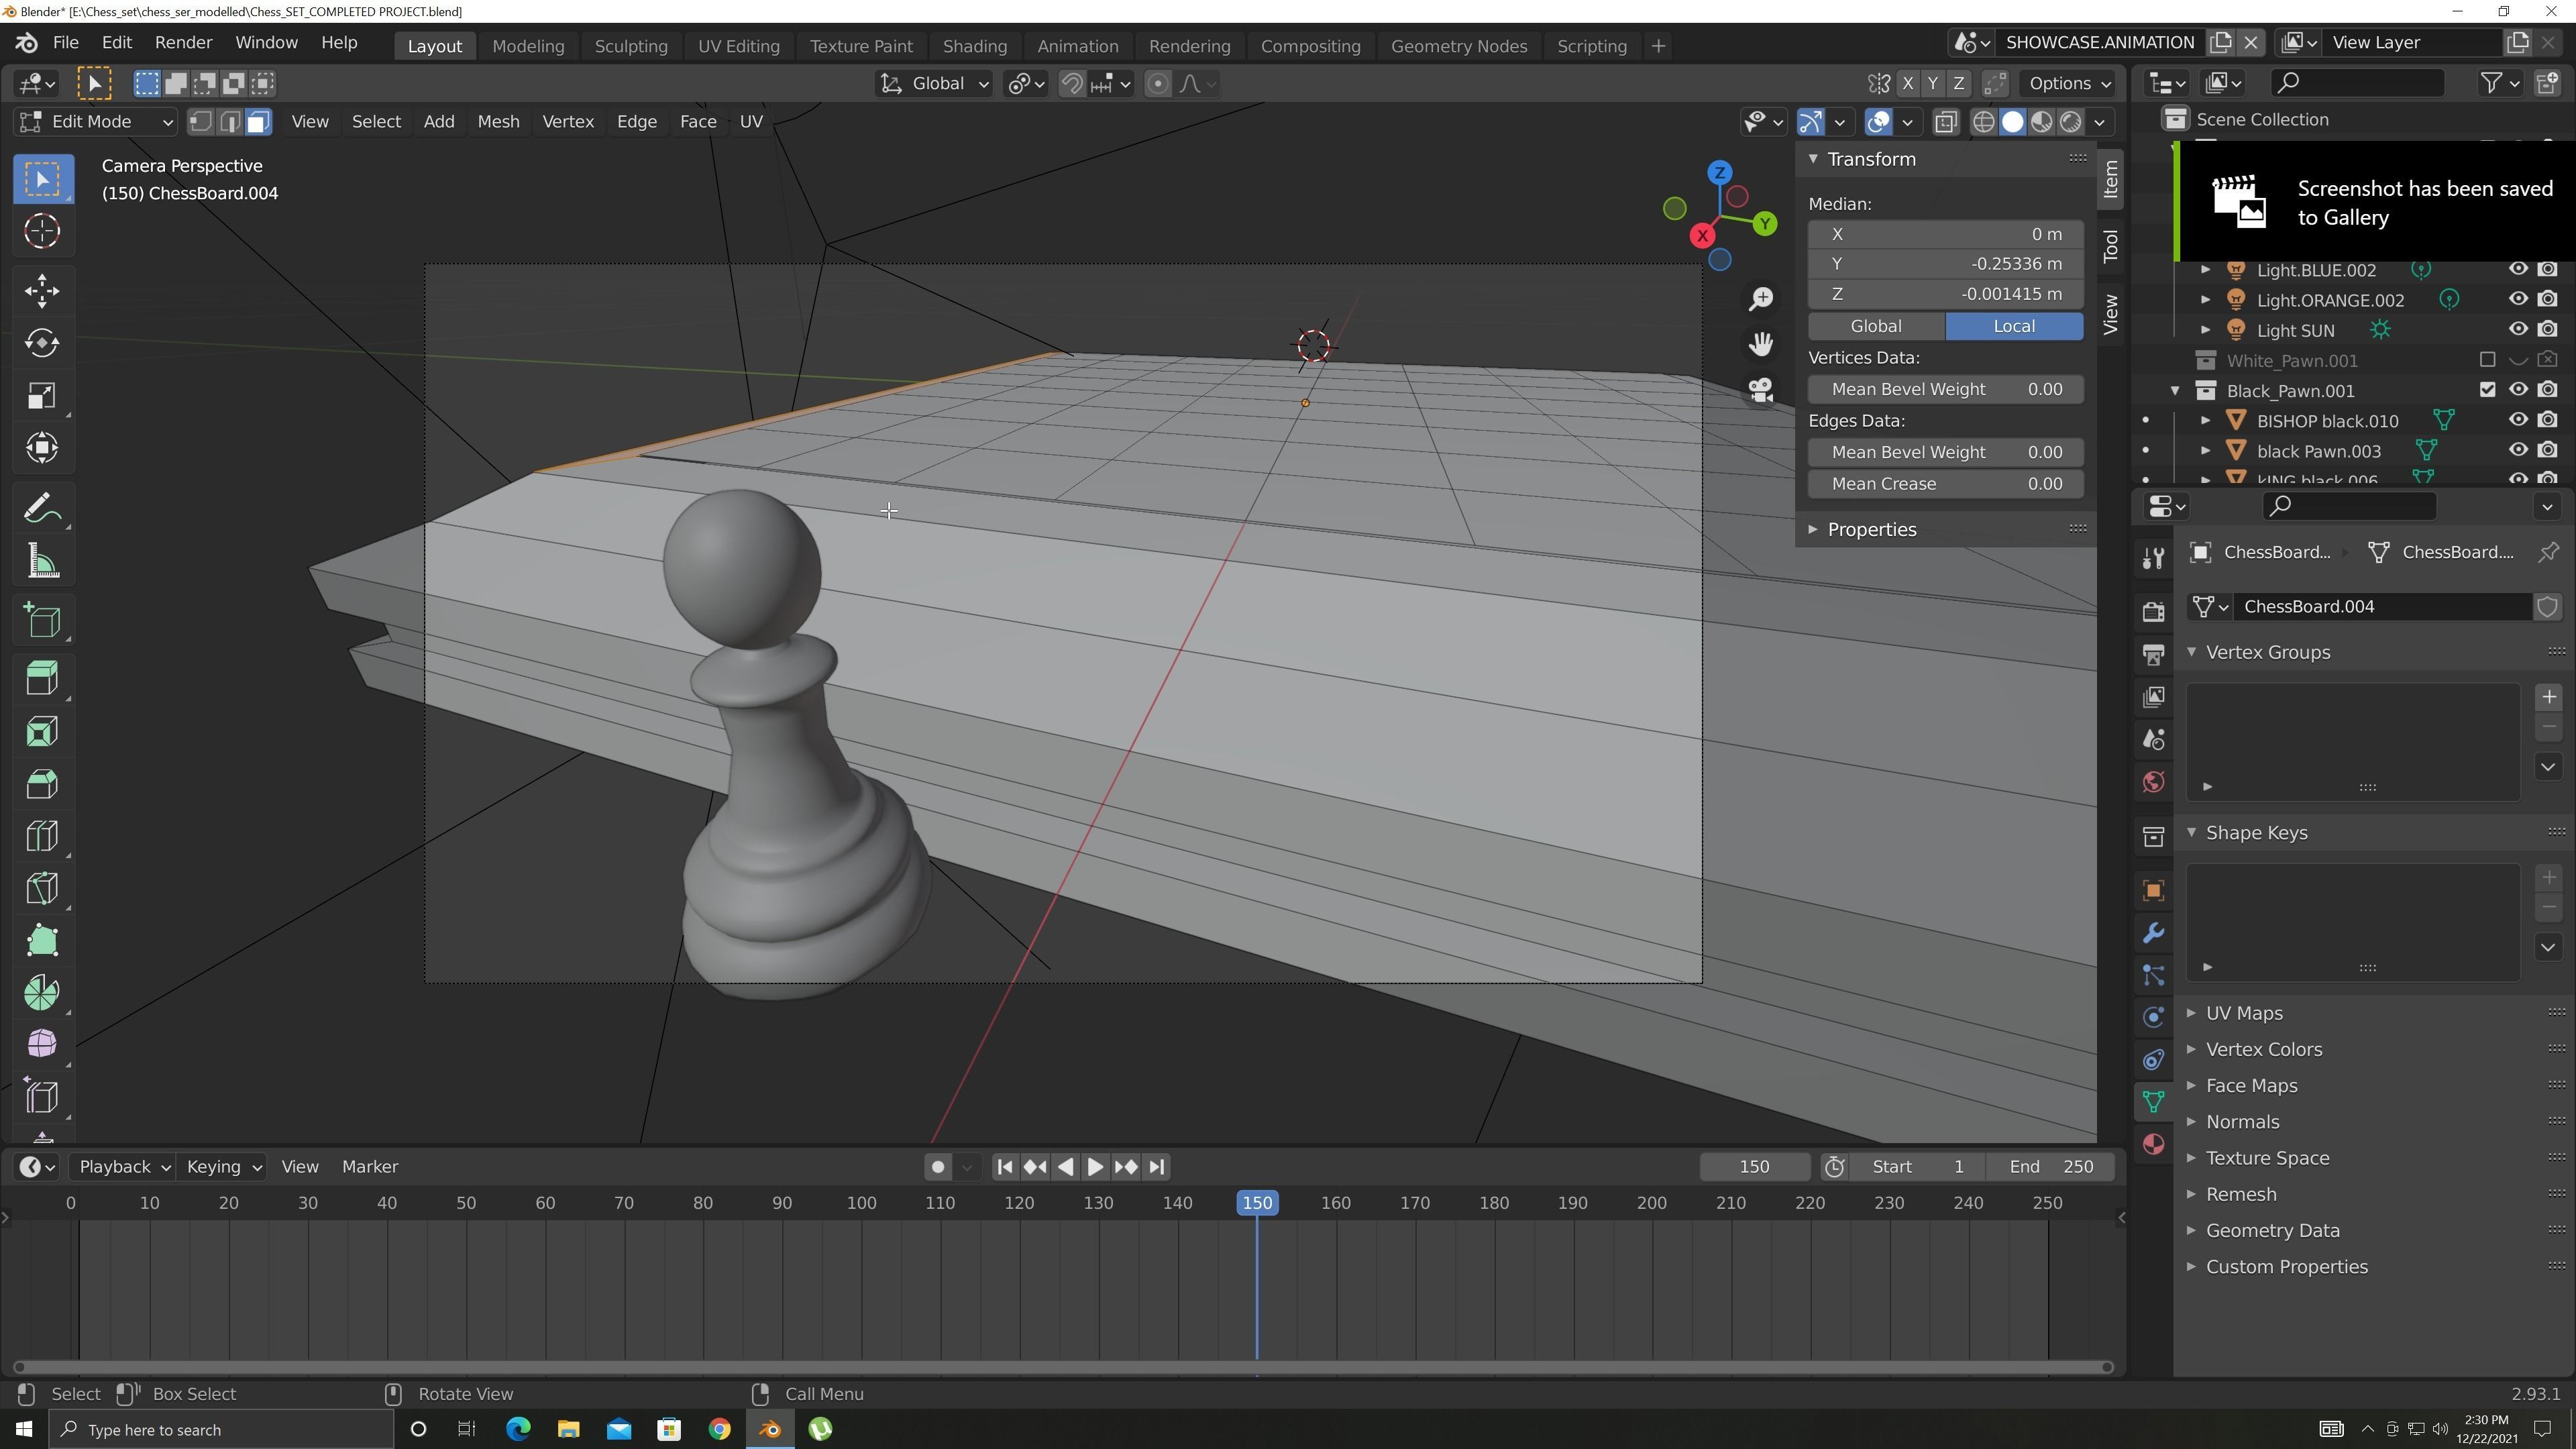Open the Global transform orientation dropdown
The width and height of the screenshot is (2576, 1449).
coord(934,84)
